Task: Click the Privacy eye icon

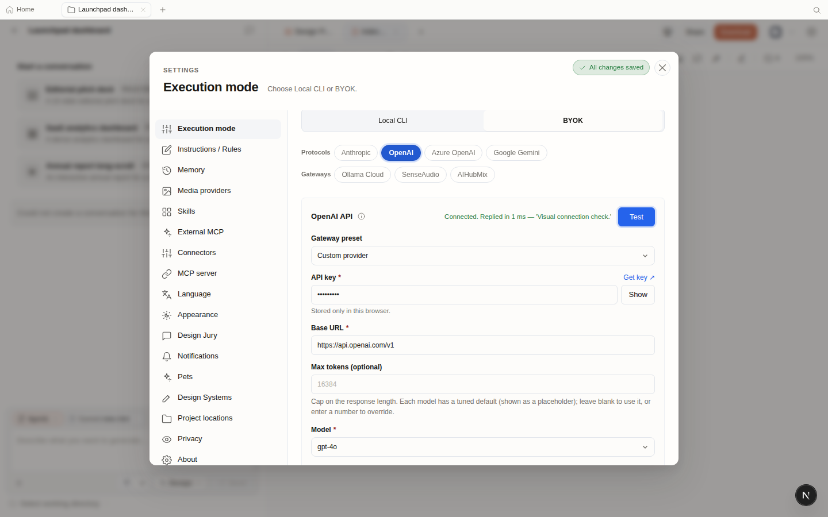Action: tap(167, 439)
